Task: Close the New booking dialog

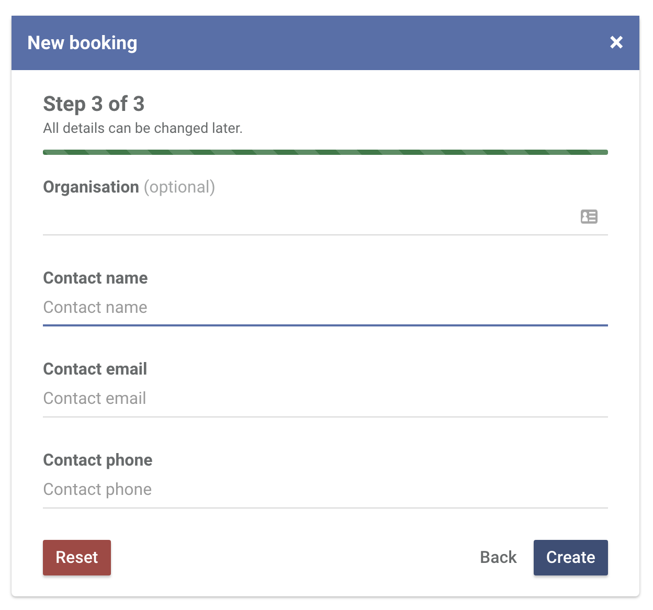Action: (x=616, y=42)
